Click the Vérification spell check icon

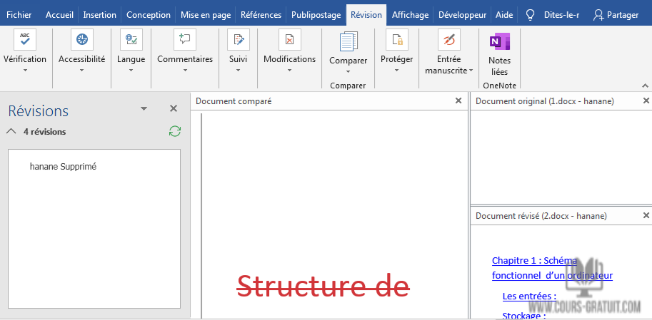[x=25, y=40]
